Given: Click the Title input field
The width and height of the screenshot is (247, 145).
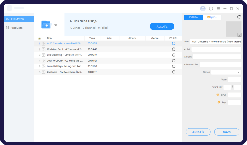Looking at the screenshot, I should (x=216, y=42).
